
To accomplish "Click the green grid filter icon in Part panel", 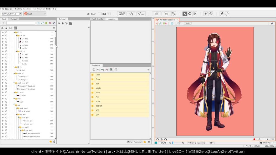I will click(x=46, y=23).
